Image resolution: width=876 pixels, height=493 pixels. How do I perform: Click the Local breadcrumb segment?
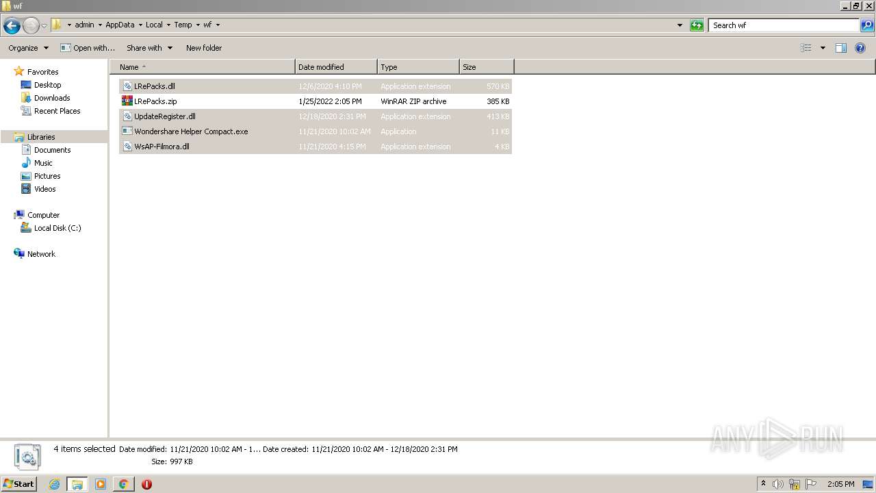pyautogui.click(x=154, y=25)
